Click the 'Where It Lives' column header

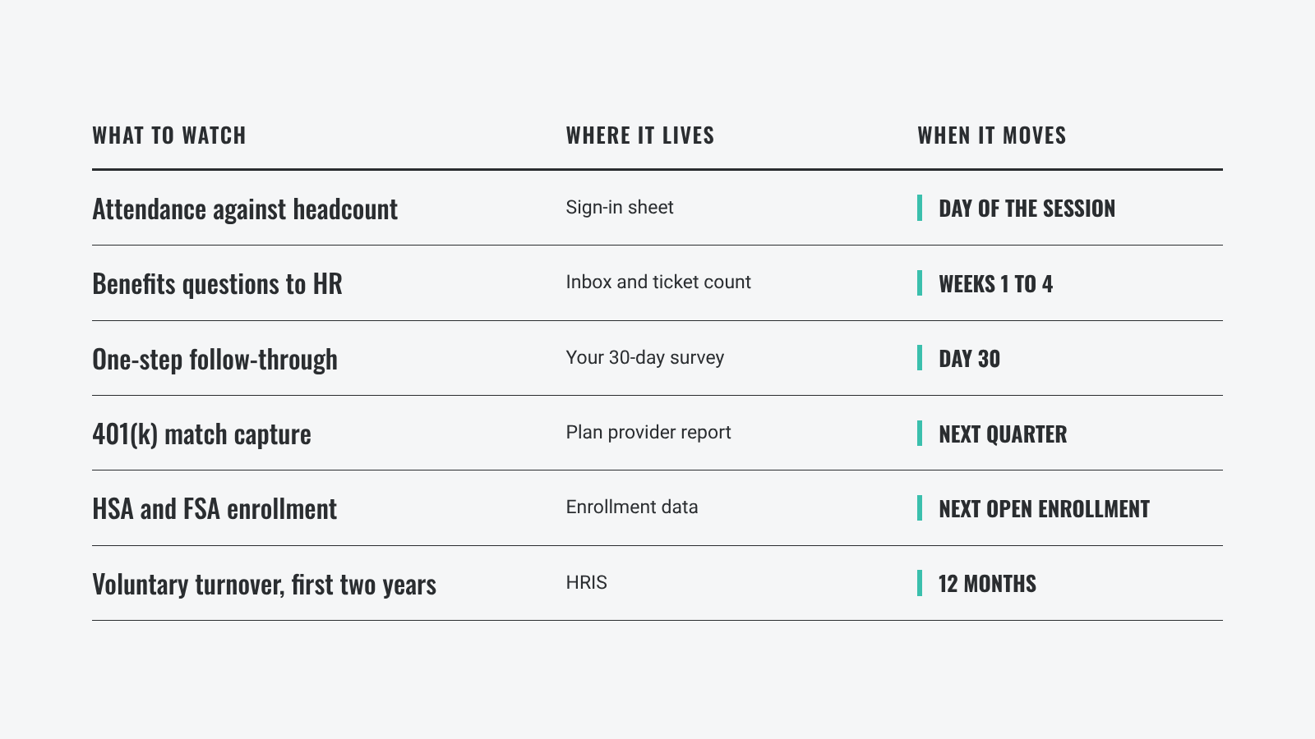coord(640,135)
